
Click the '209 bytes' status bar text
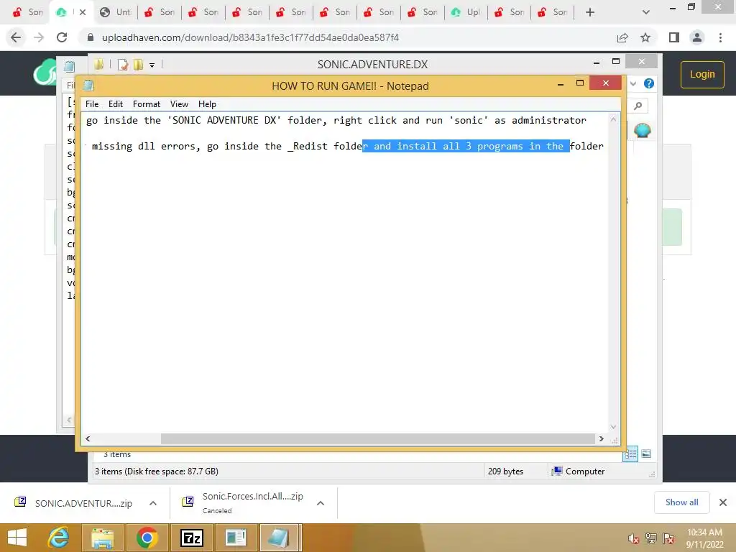[505, 471]
